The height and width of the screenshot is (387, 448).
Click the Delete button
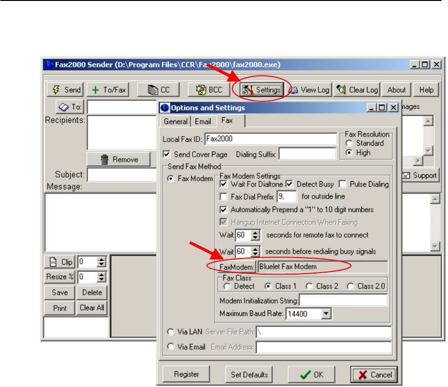tap(92, 292)
